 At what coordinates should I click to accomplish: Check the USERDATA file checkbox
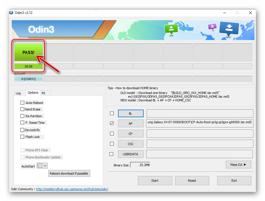point(111,154)
